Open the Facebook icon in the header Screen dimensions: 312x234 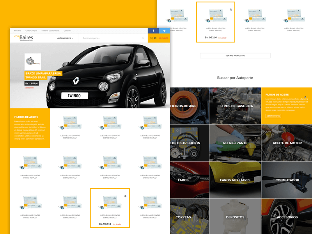pyautogui.click(x=153, y=30)
